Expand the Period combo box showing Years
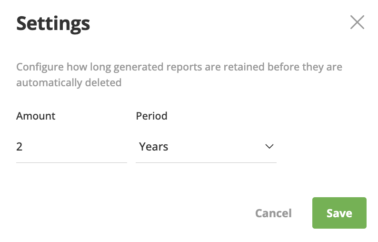The height and width of the screenshot is (242, 378). [206, 147]
